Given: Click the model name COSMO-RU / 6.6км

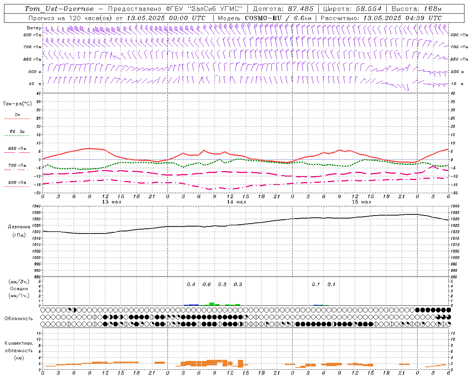Looking at the screenshot, I should (x=278, y=18).
